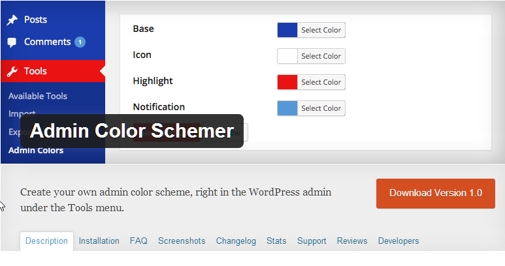Open the Admin Colors submenu item

click(x=36, y=151)
